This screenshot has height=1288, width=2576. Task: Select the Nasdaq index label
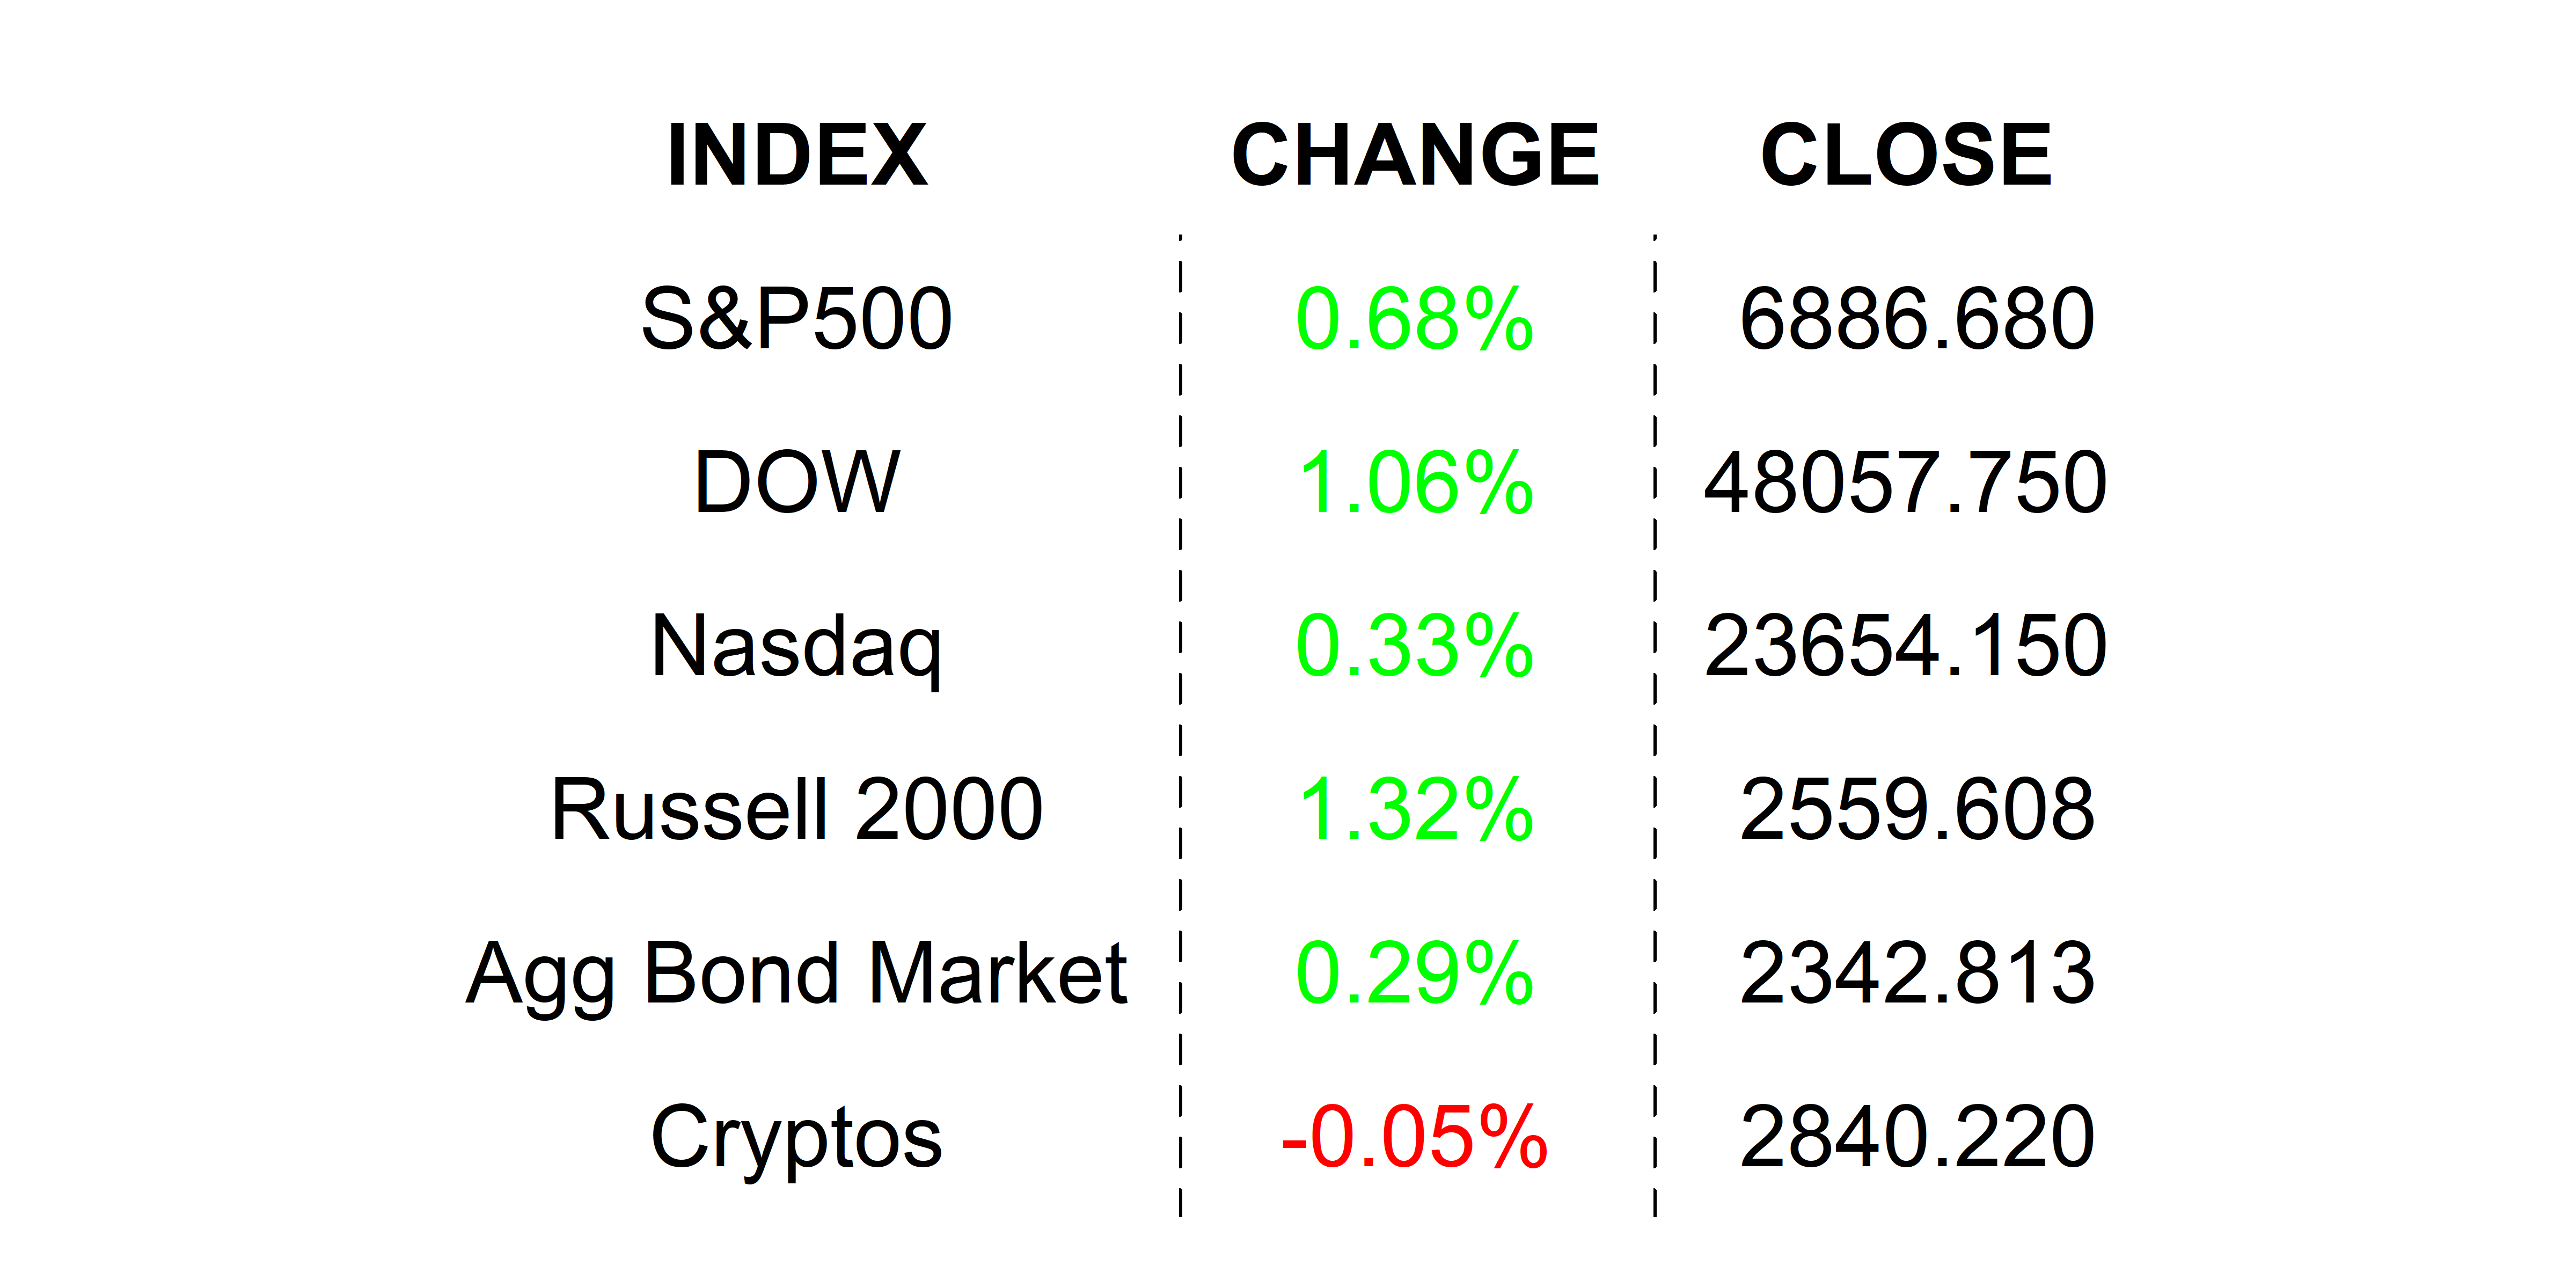[797, 646]
